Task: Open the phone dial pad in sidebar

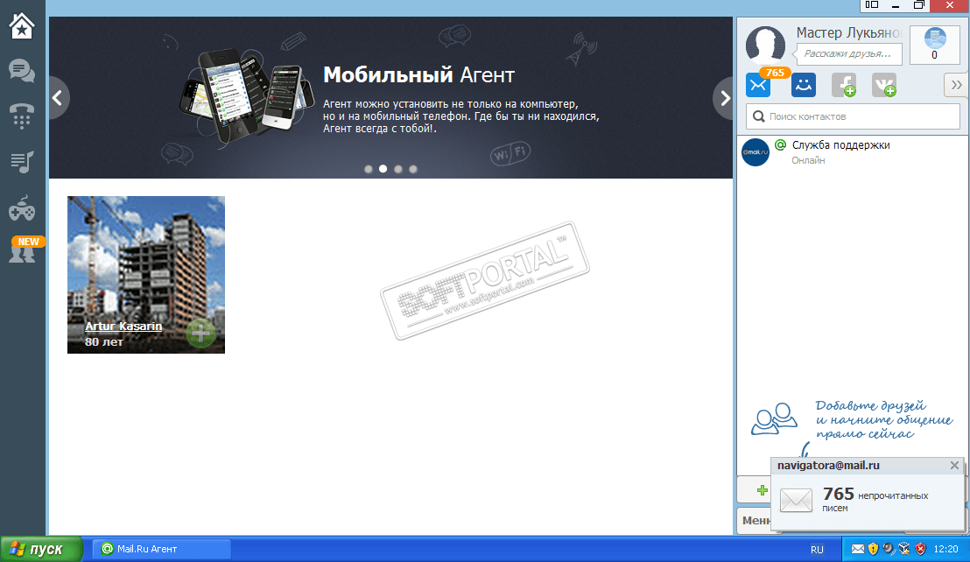Action: coord(22,116)
